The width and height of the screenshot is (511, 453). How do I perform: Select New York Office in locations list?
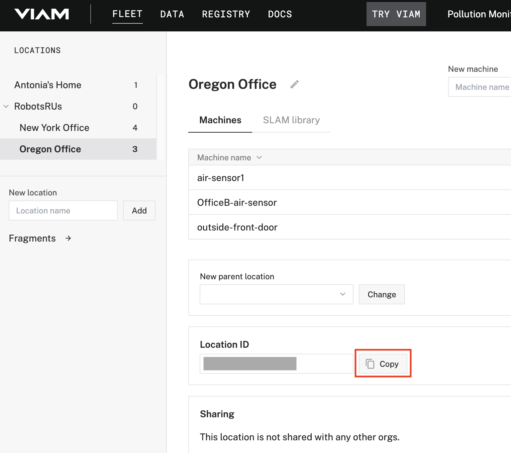click(55, 128)
